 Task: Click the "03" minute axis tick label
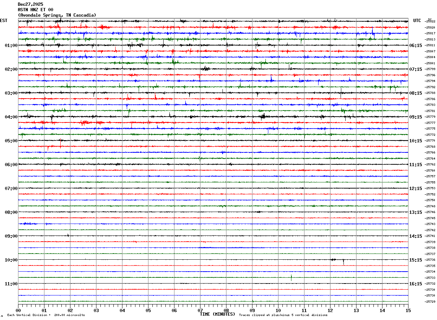[x=96, y=311]
